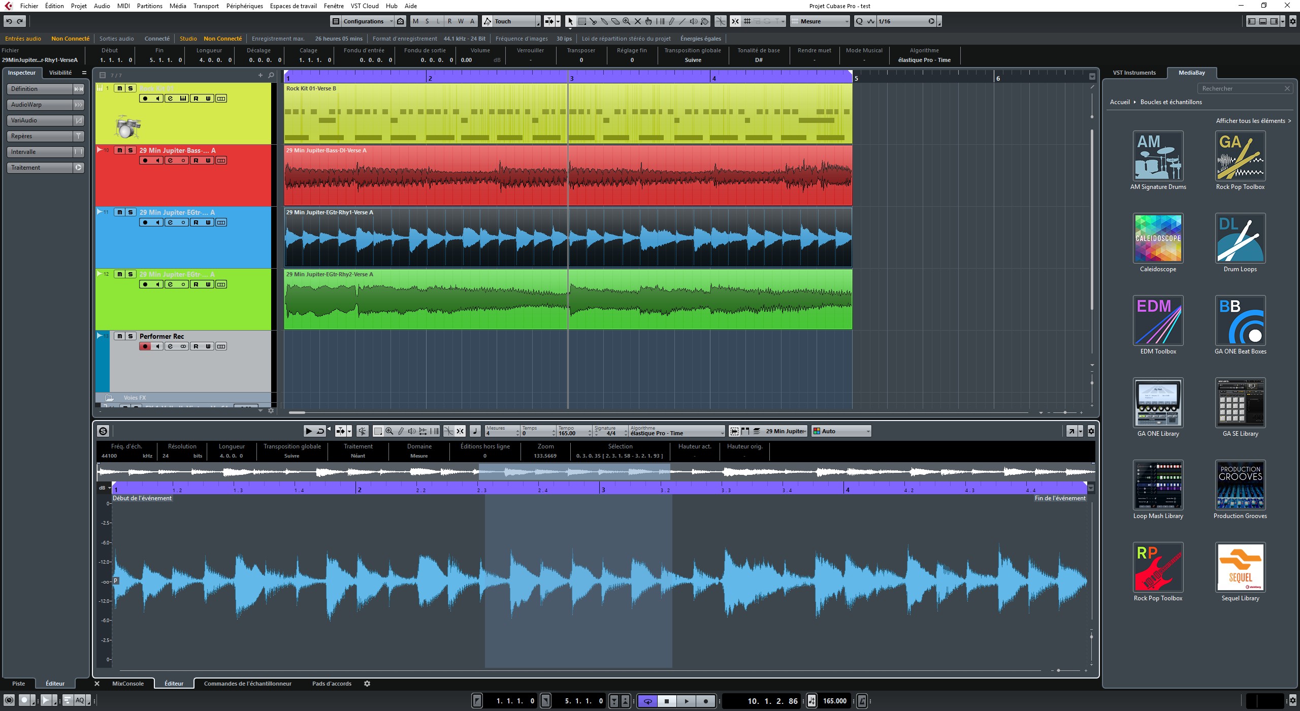Image resolution: width=1300 pixels, height=711 pixels.
Task: Click the transport Stop button
Action: coord(667,701)
